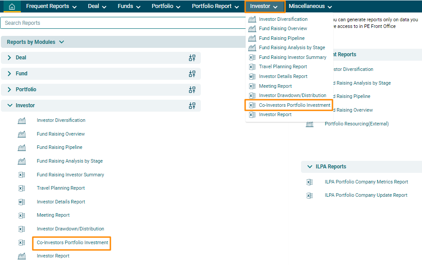Click sort icon on the Fund module row
The image size is (422, 265).
click(x=192, y=74)
